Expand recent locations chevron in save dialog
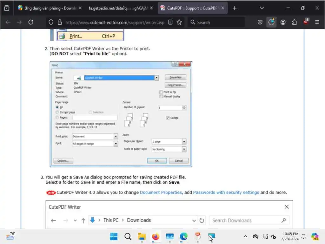 point(75,220)
